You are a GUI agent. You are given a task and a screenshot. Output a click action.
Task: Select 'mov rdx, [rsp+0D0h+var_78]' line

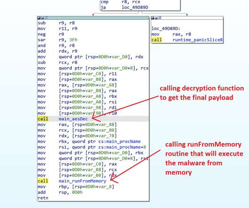point(78,136)
